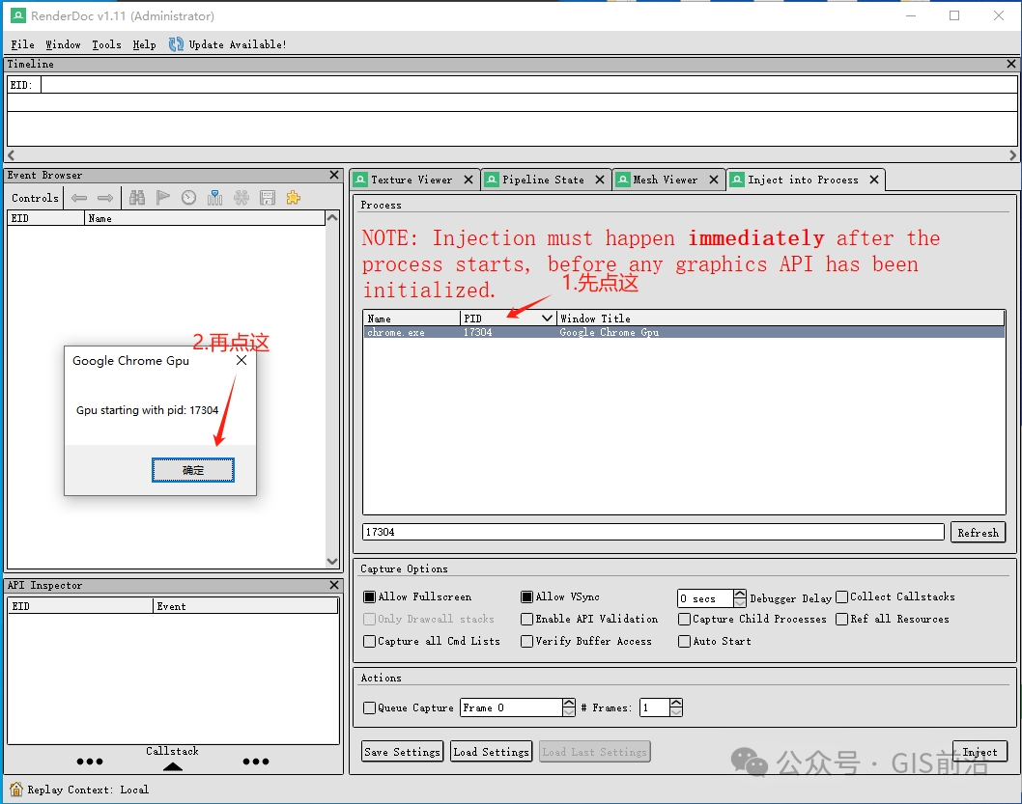
Task: Toggle Allow Fullscreen checkbox
Action: [370, 596]
